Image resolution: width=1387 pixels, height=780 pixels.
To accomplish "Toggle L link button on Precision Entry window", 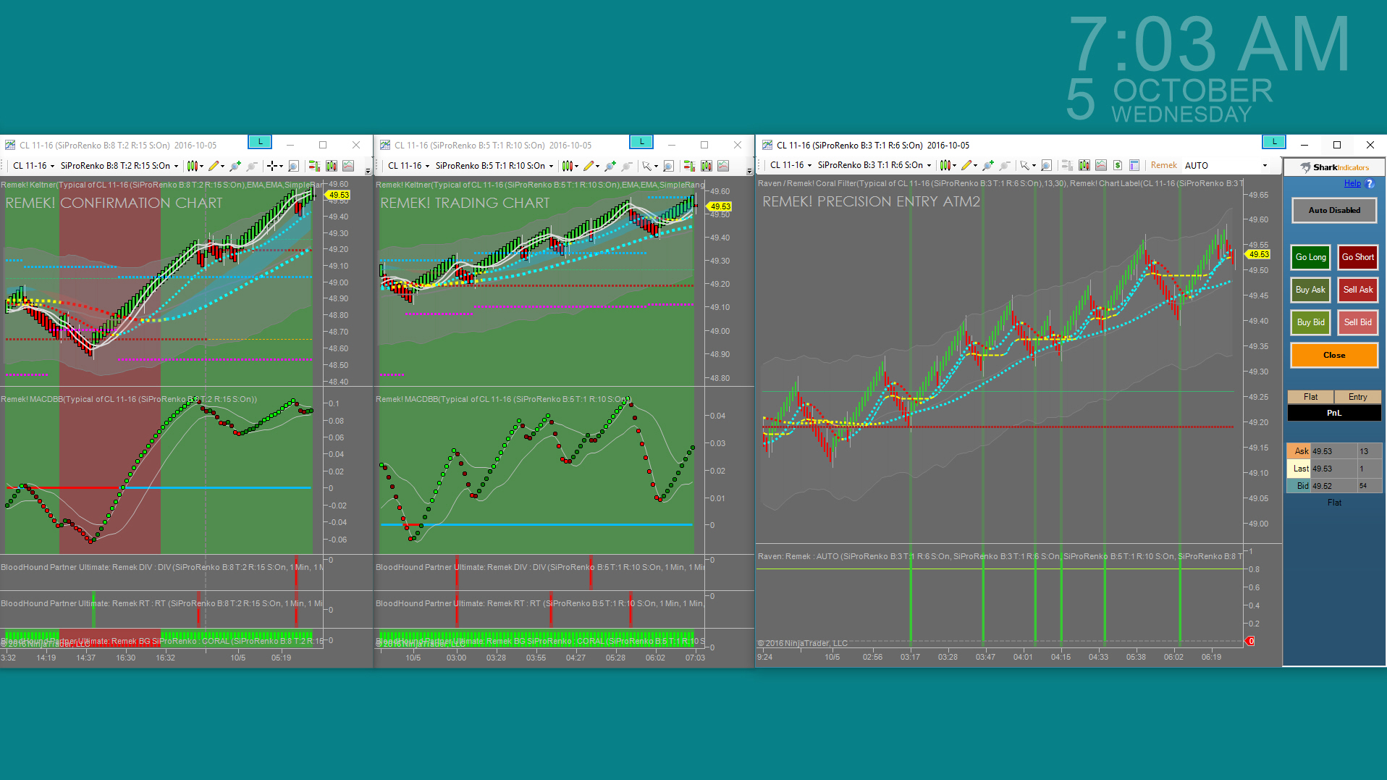I will click(1274, 142).
